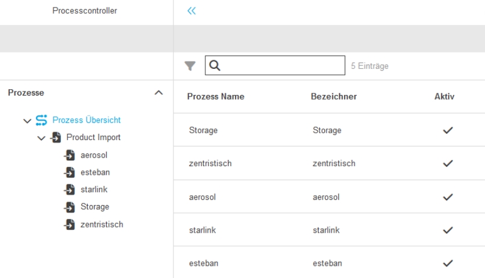The width and height of the screenshot is (485, 278).
Task: Click the filter funnel icon
Action: 190,67
